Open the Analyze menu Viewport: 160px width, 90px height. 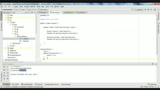pyautogui.click(x=27, y=6)
